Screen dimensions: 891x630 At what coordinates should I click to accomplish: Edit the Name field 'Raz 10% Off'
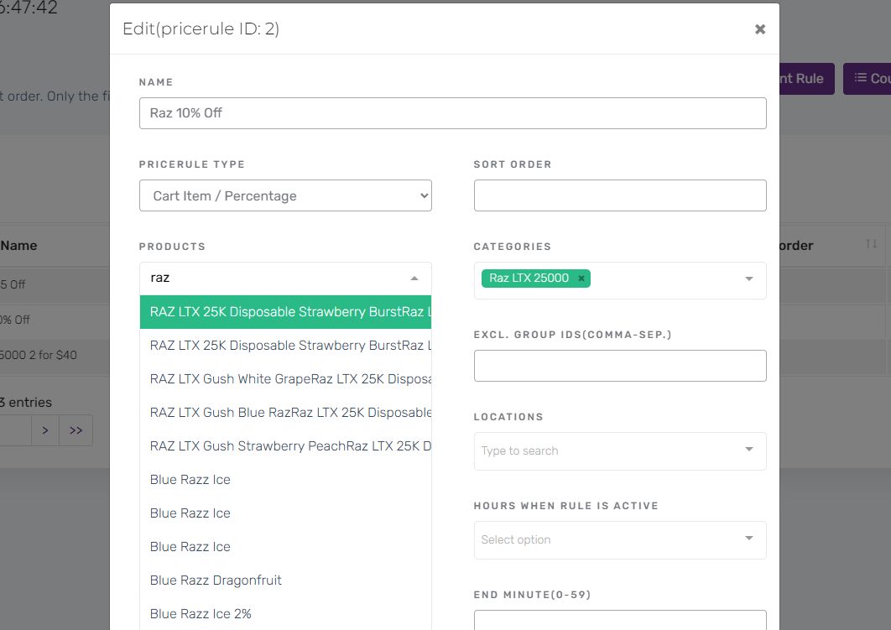tap(452, 113)
